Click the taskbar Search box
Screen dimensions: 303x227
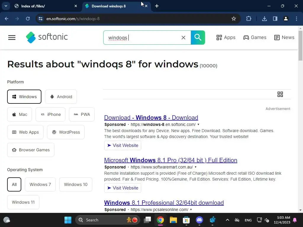(x=107, y=220)
